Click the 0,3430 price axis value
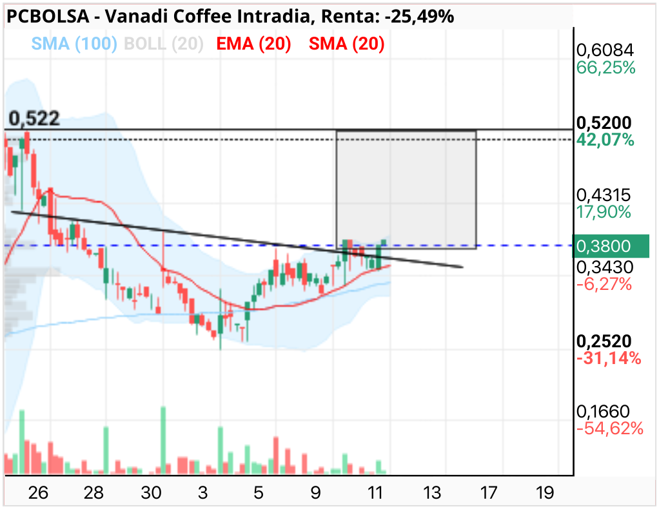659x509 pixels. [x=605, y=267]
